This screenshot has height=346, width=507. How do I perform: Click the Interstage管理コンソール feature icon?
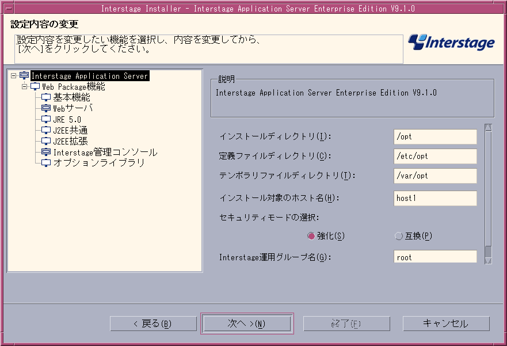coord(46,152)
